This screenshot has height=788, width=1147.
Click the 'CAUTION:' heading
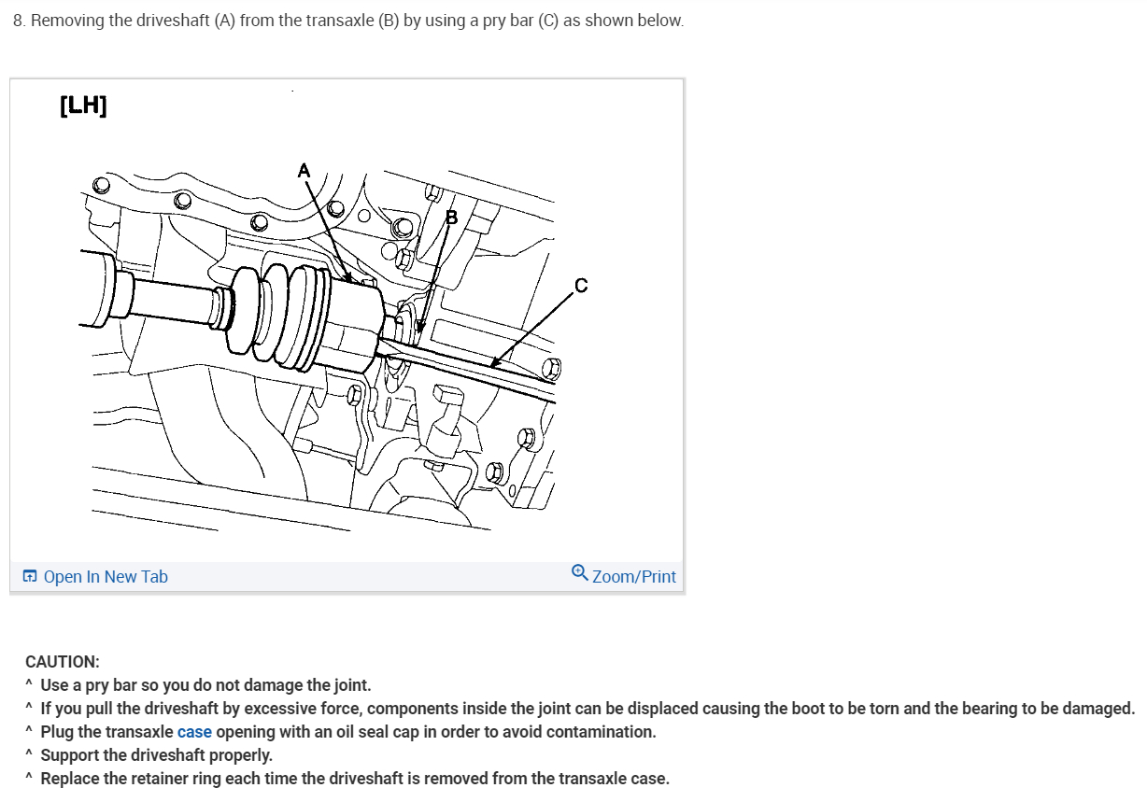pos(63,661)
